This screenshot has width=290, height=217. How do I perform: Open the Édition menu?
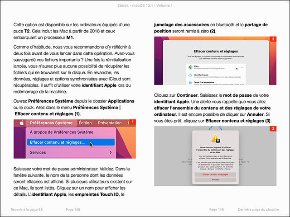(85, 123)
